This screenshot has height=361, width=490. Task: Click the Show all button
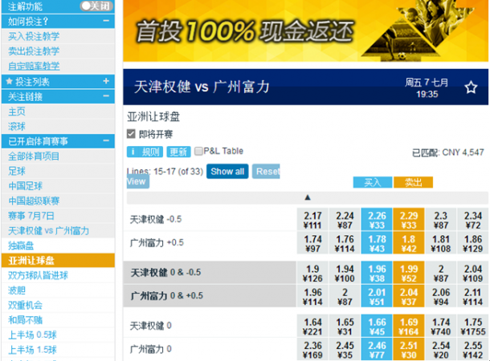click(x=227, y=172)
